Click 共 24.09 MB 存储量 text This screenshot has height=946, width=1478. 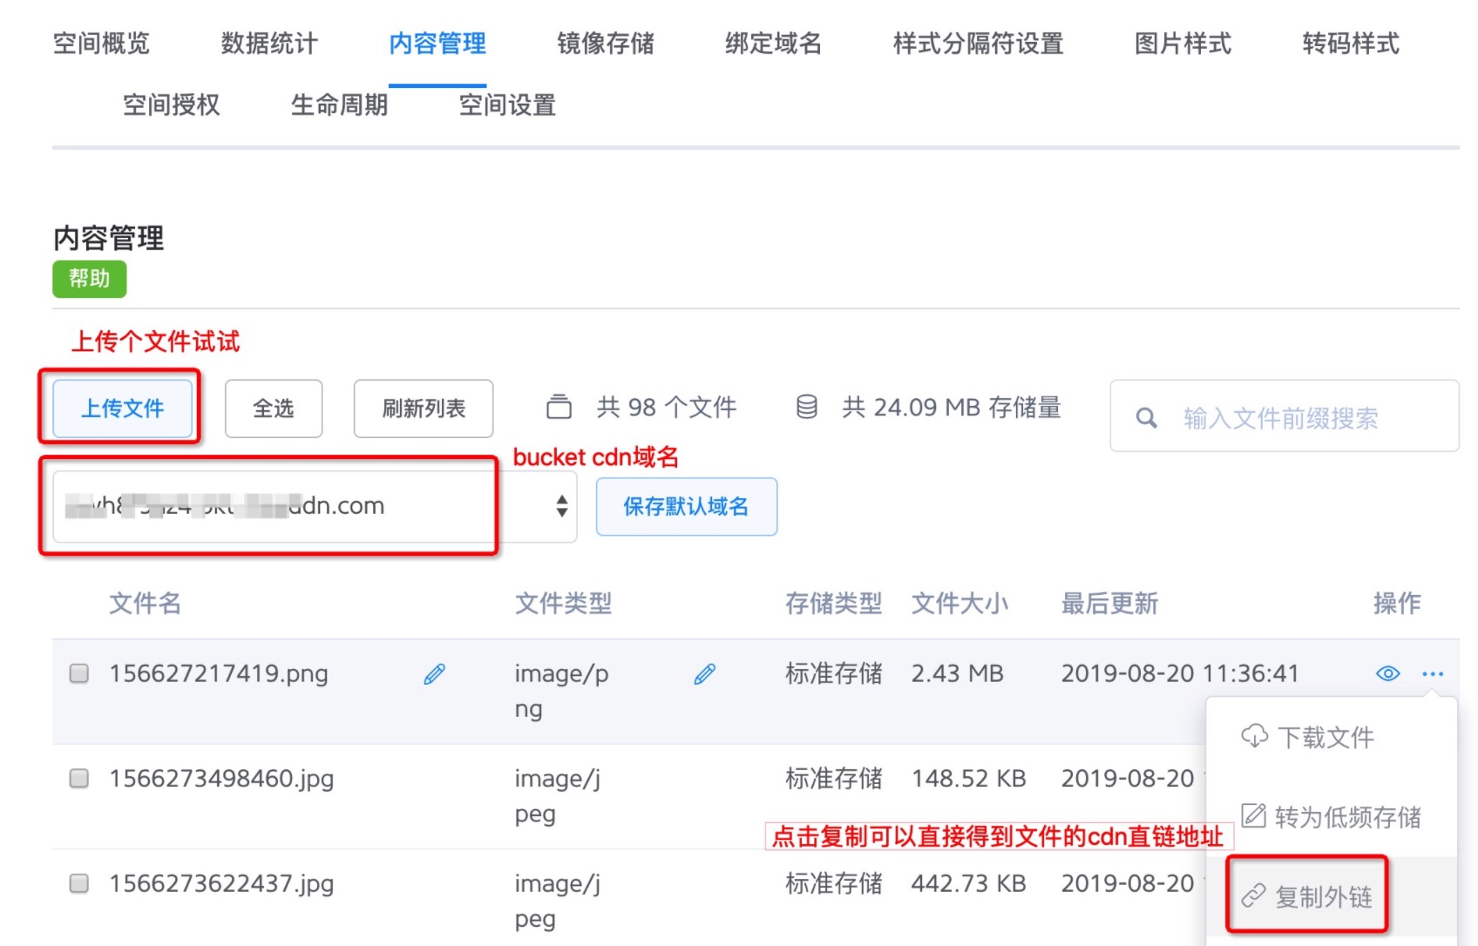tap(952, 407)
